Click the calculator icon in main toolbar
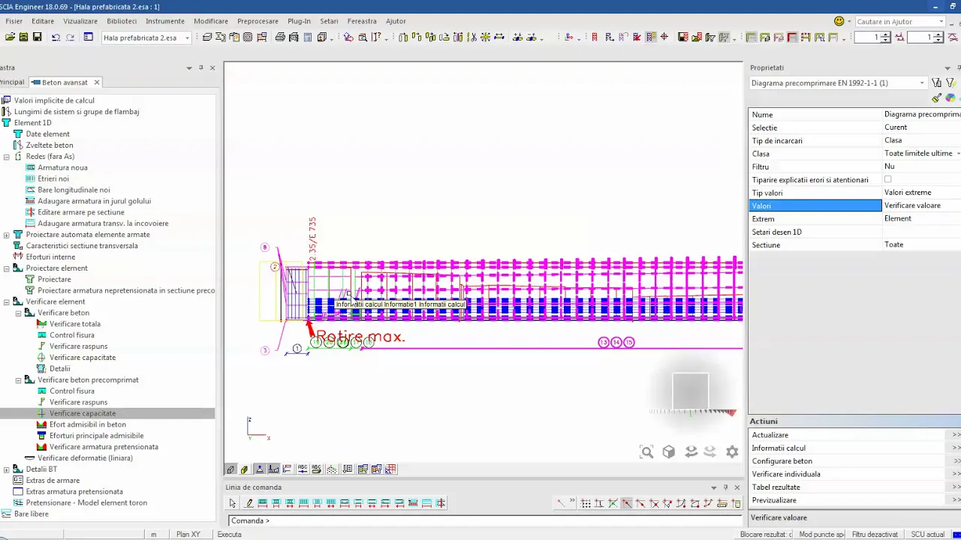Screen dimensions: 961x540 coord(308,37)
